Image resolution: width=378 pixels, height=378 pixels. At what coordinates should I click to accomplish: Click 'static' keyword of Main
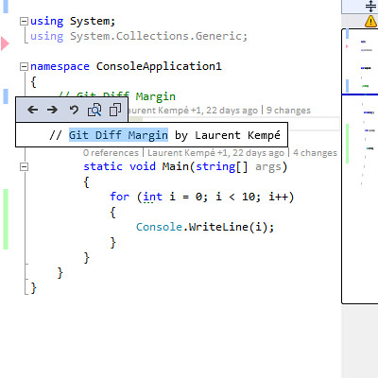click(x=103, y=166)
